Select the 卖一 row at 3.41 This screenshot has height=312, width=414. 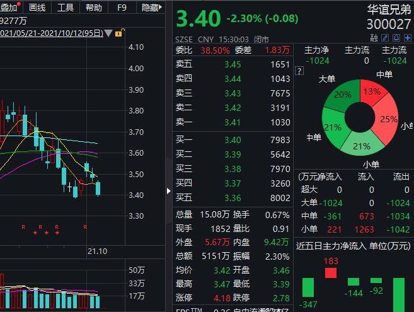(x=233, y=122)
